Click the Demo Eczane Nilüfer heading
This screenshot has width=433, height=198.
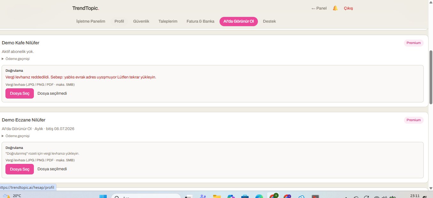24,120
